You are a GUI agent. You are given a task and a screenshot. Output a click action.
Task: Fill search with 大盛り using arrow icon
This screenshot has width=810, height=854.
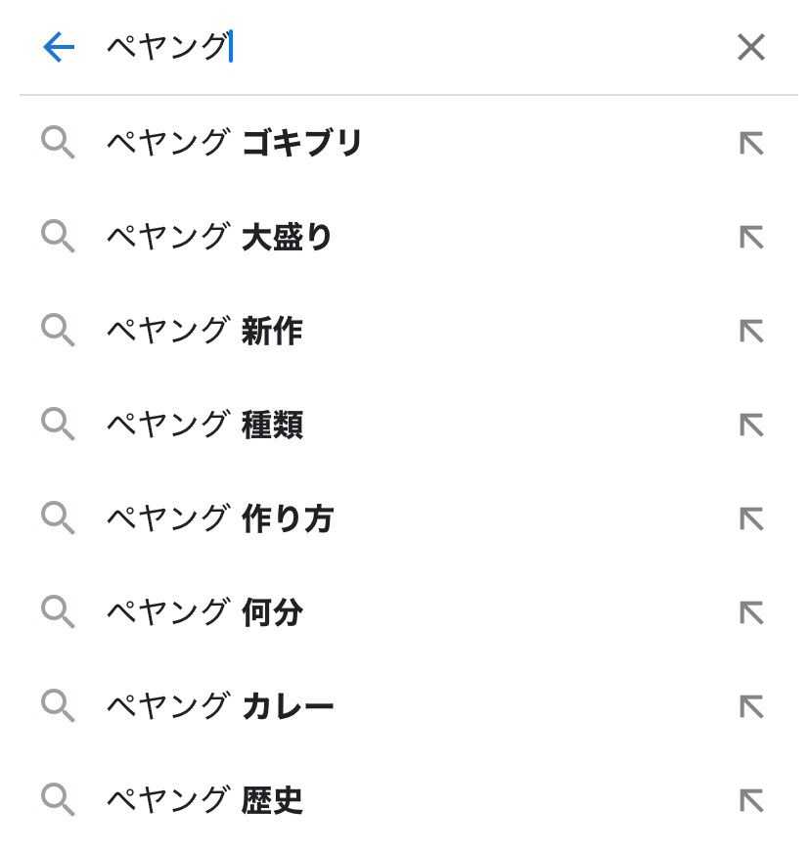click(x=750, y=238)
